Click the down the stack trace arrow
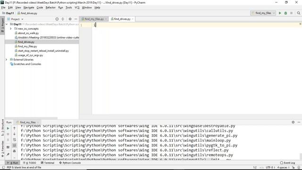Image resolution: width=302 pixels, height=170 pixels. 15,134
